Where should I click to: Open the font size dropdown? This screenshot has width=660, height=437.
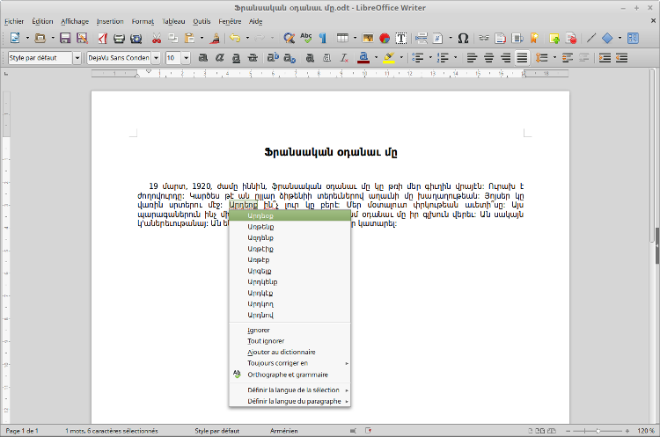tap(186, 58)
